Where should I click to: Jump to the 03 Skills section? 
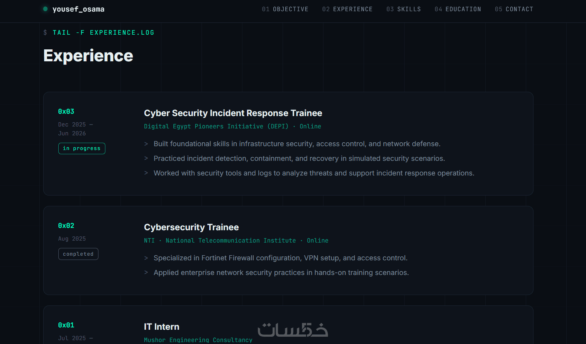point(403,9)
